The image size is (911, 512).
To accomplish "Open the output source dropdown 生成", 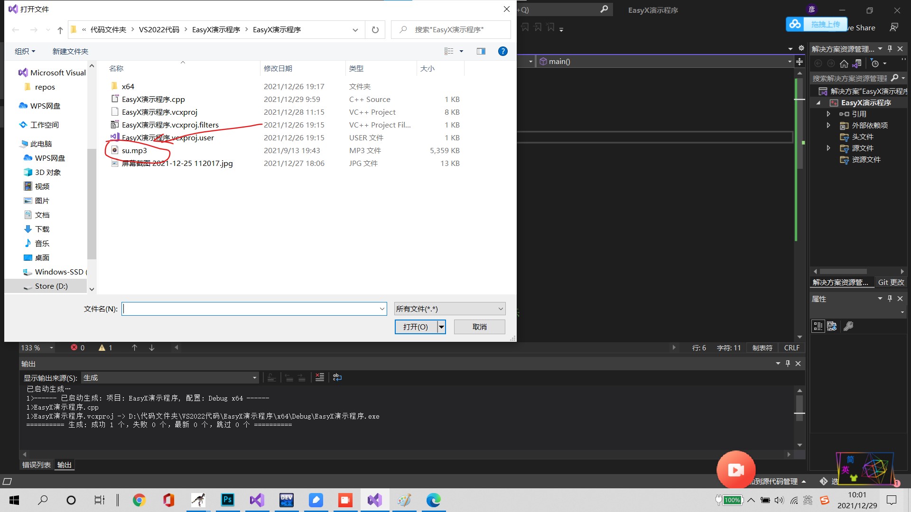I will [x=169, y=378].
